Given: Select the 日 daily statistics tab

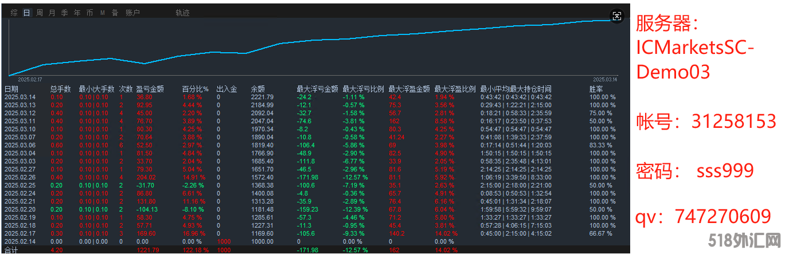Looking at the screenshot, I should click(26, 13).
